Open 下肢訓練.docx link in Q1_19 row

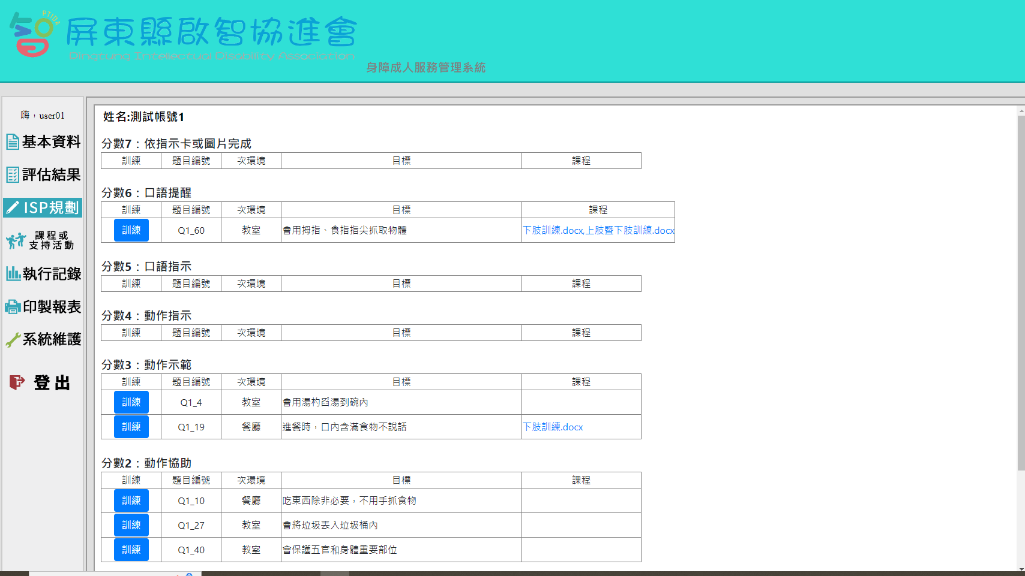[x=553, y=427]
